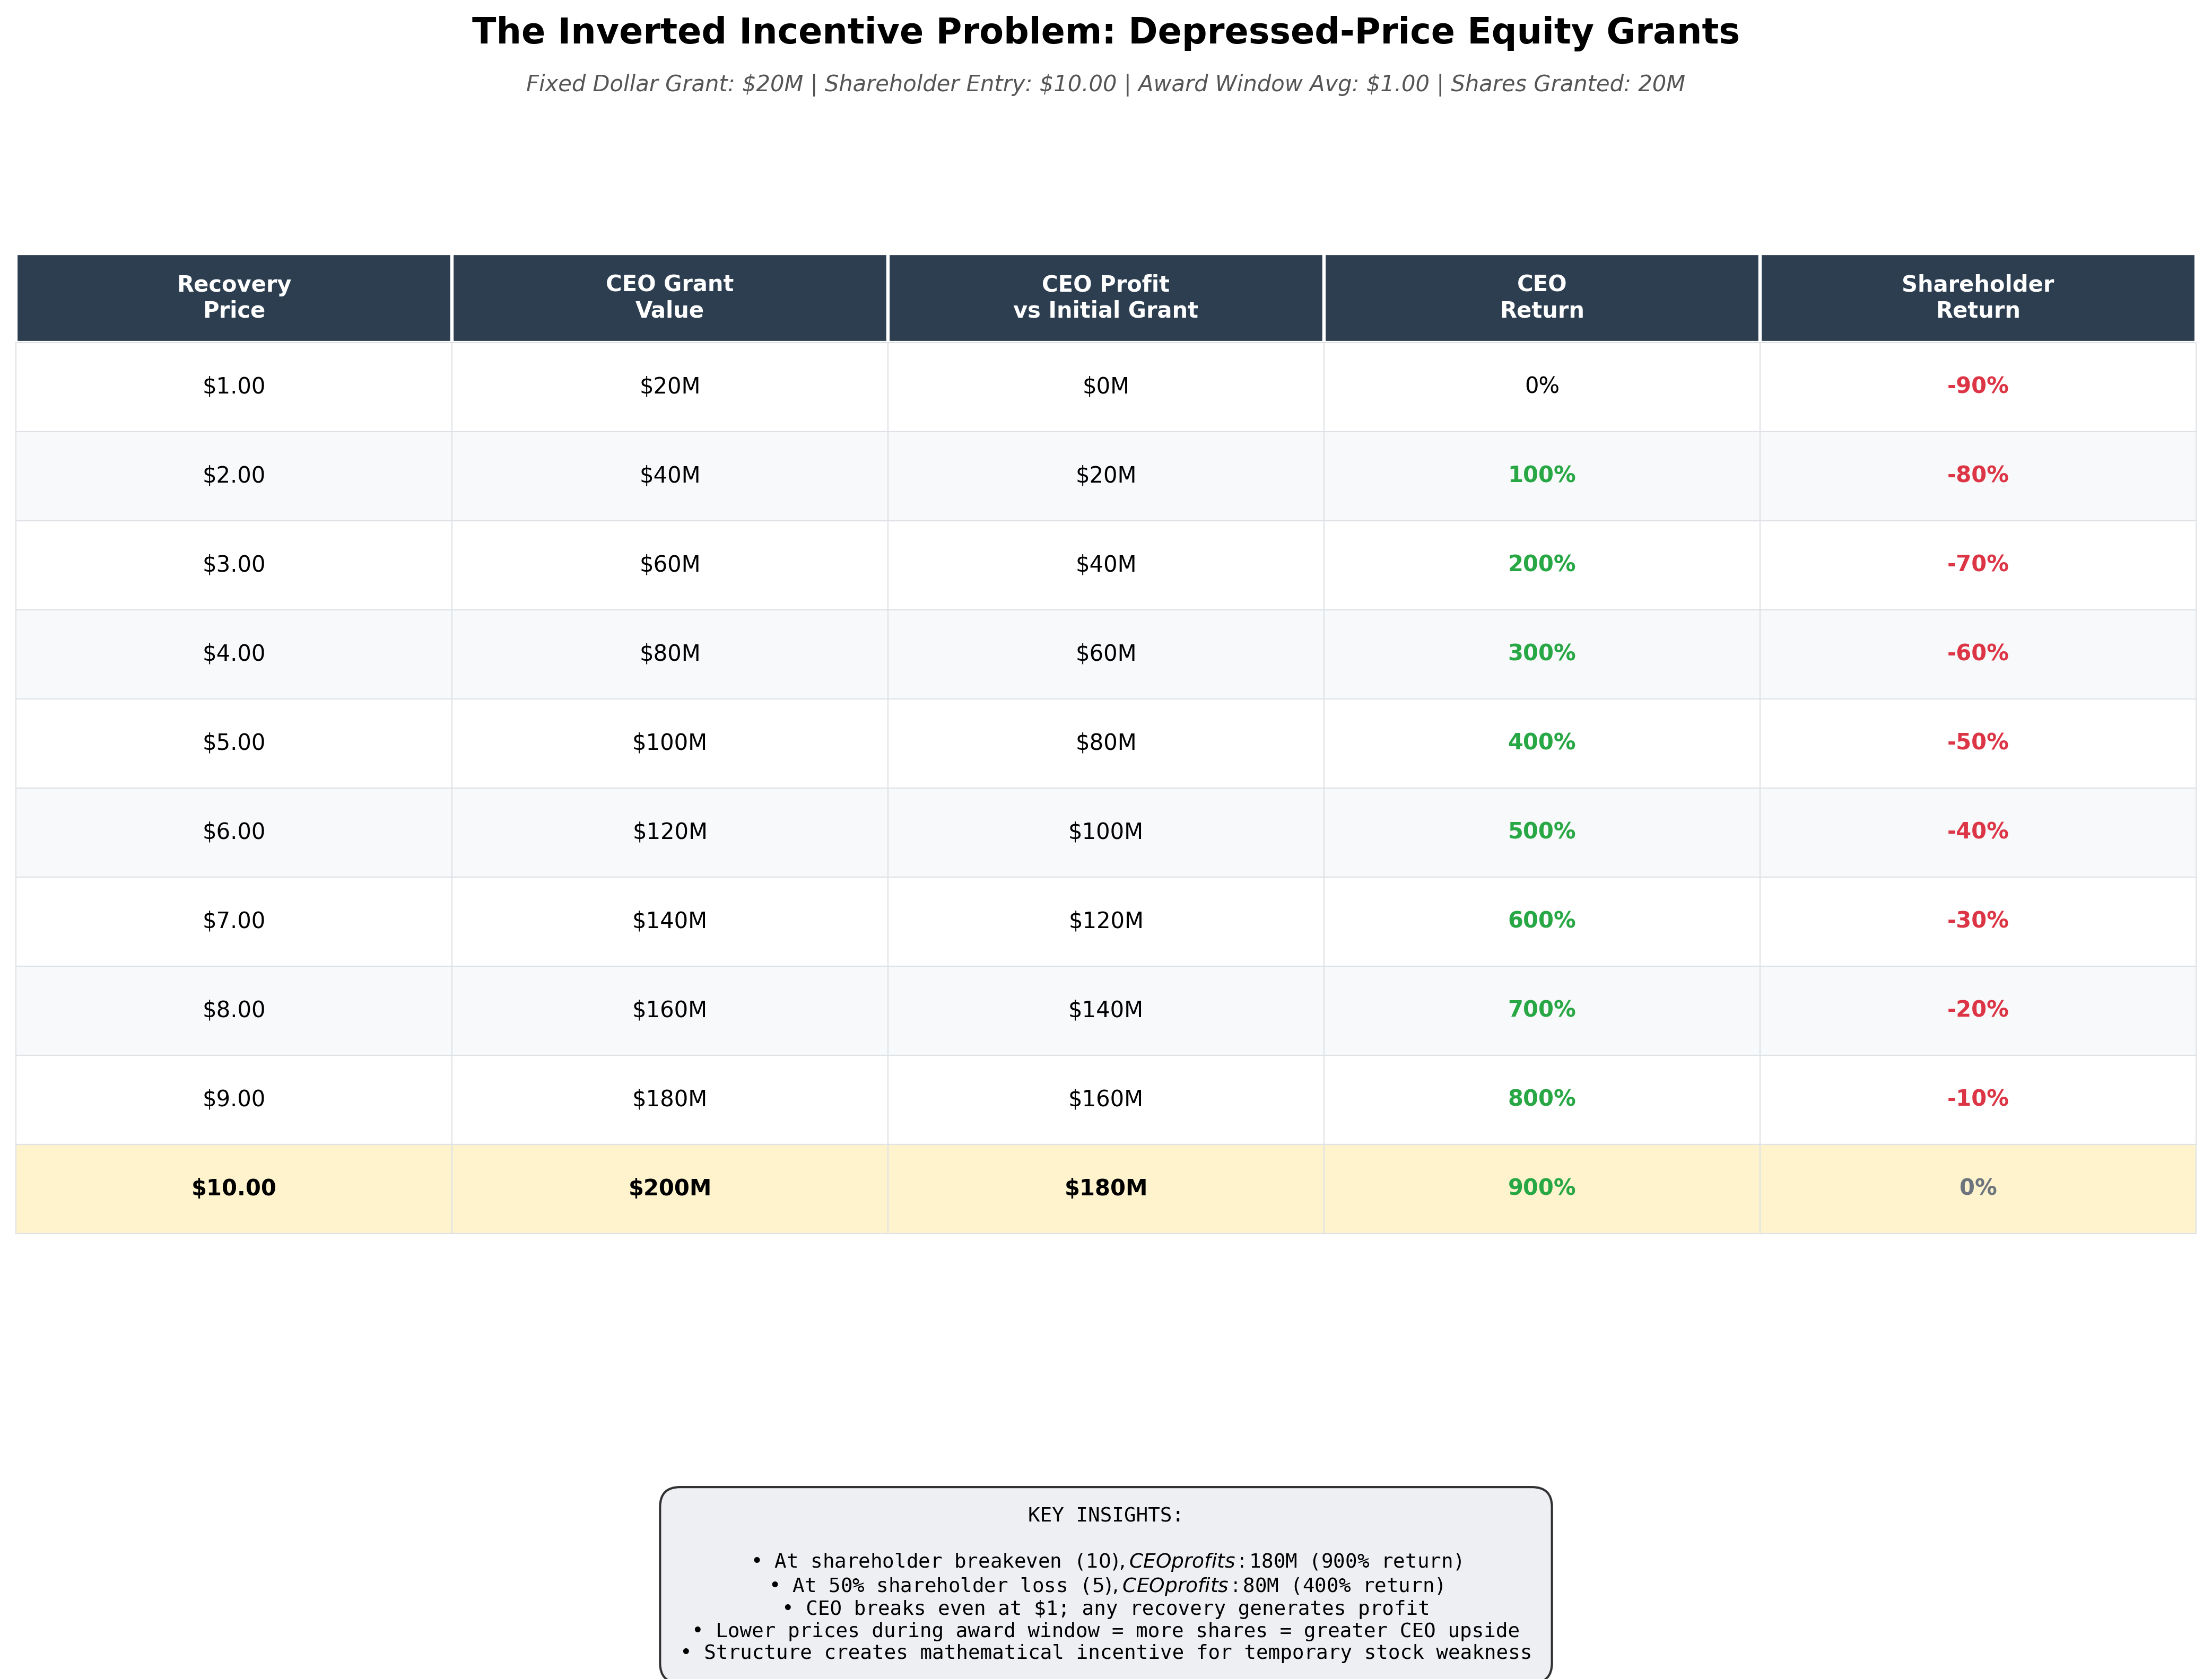Click the $180M CEO profit cell
Screen dimensions: 2212x1679
coord(1105,1188)
